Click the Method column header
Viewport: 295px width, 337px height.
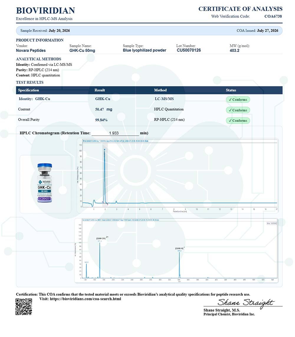[x=160, y=90]
